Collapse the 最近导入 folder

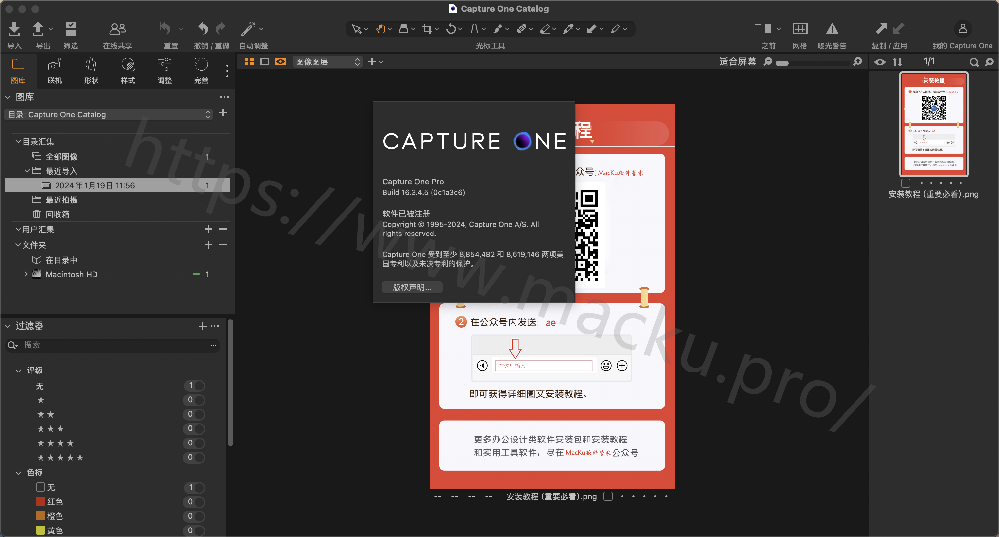[x=27, y=171]
